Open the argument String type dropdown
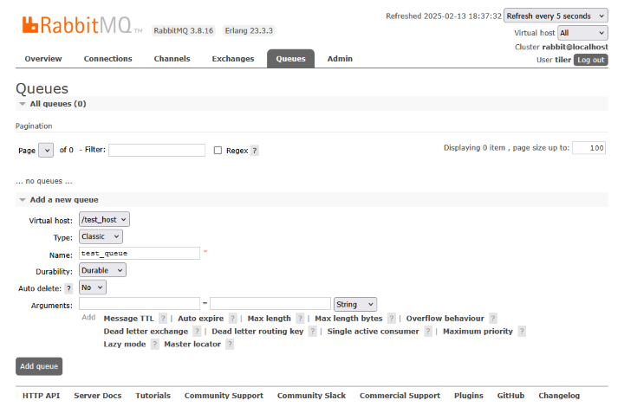Viewport: 624px width, 413px height. [x=355, y=305]
